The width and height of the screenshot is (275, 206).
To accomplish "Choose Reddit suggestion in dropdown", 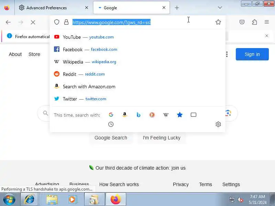I will click(137, 74).
